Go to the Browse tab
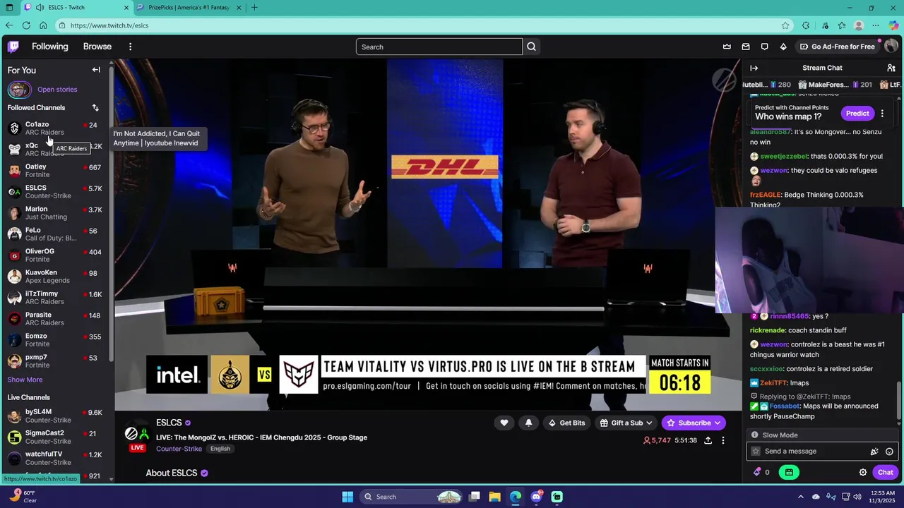The width and height of the screenshot is (904, 508). pyautogui.click(x=97, y=47)
